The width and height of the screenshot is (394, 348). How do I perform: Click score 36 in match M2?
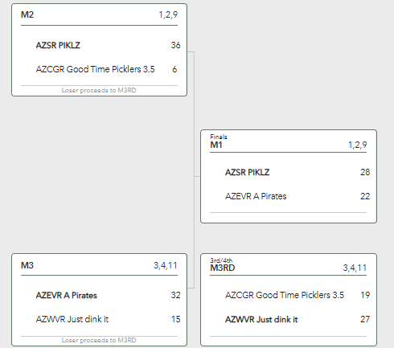pos(175,45)
